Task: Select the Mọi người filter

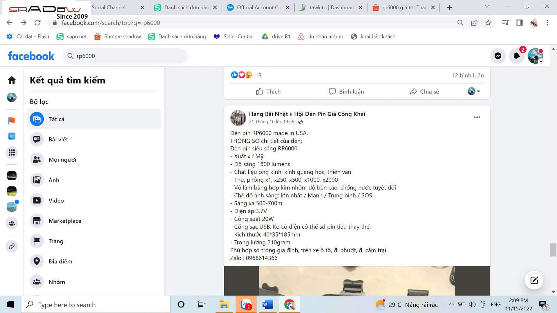Action: [x=62, y=160]
